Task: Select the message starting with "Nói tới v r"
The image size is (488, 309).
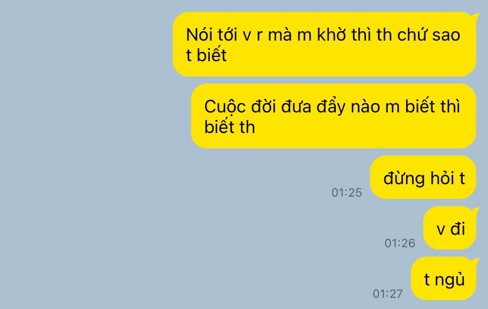Action: (x=324, y=44)
